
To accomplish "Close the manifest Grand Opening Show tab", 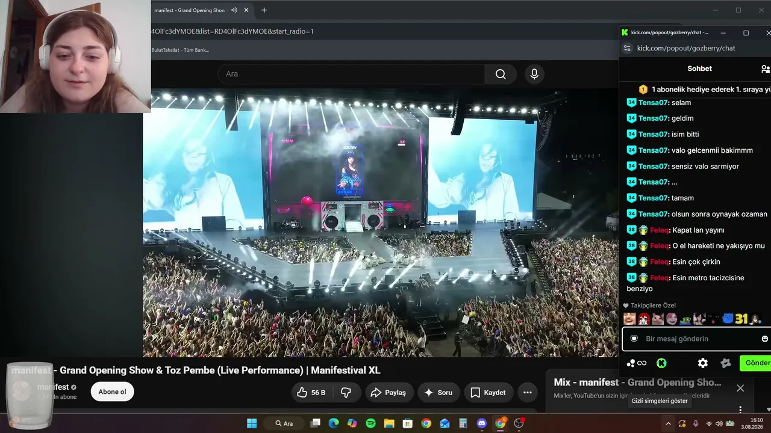I will pyautogui.click(x=246, y=10).
